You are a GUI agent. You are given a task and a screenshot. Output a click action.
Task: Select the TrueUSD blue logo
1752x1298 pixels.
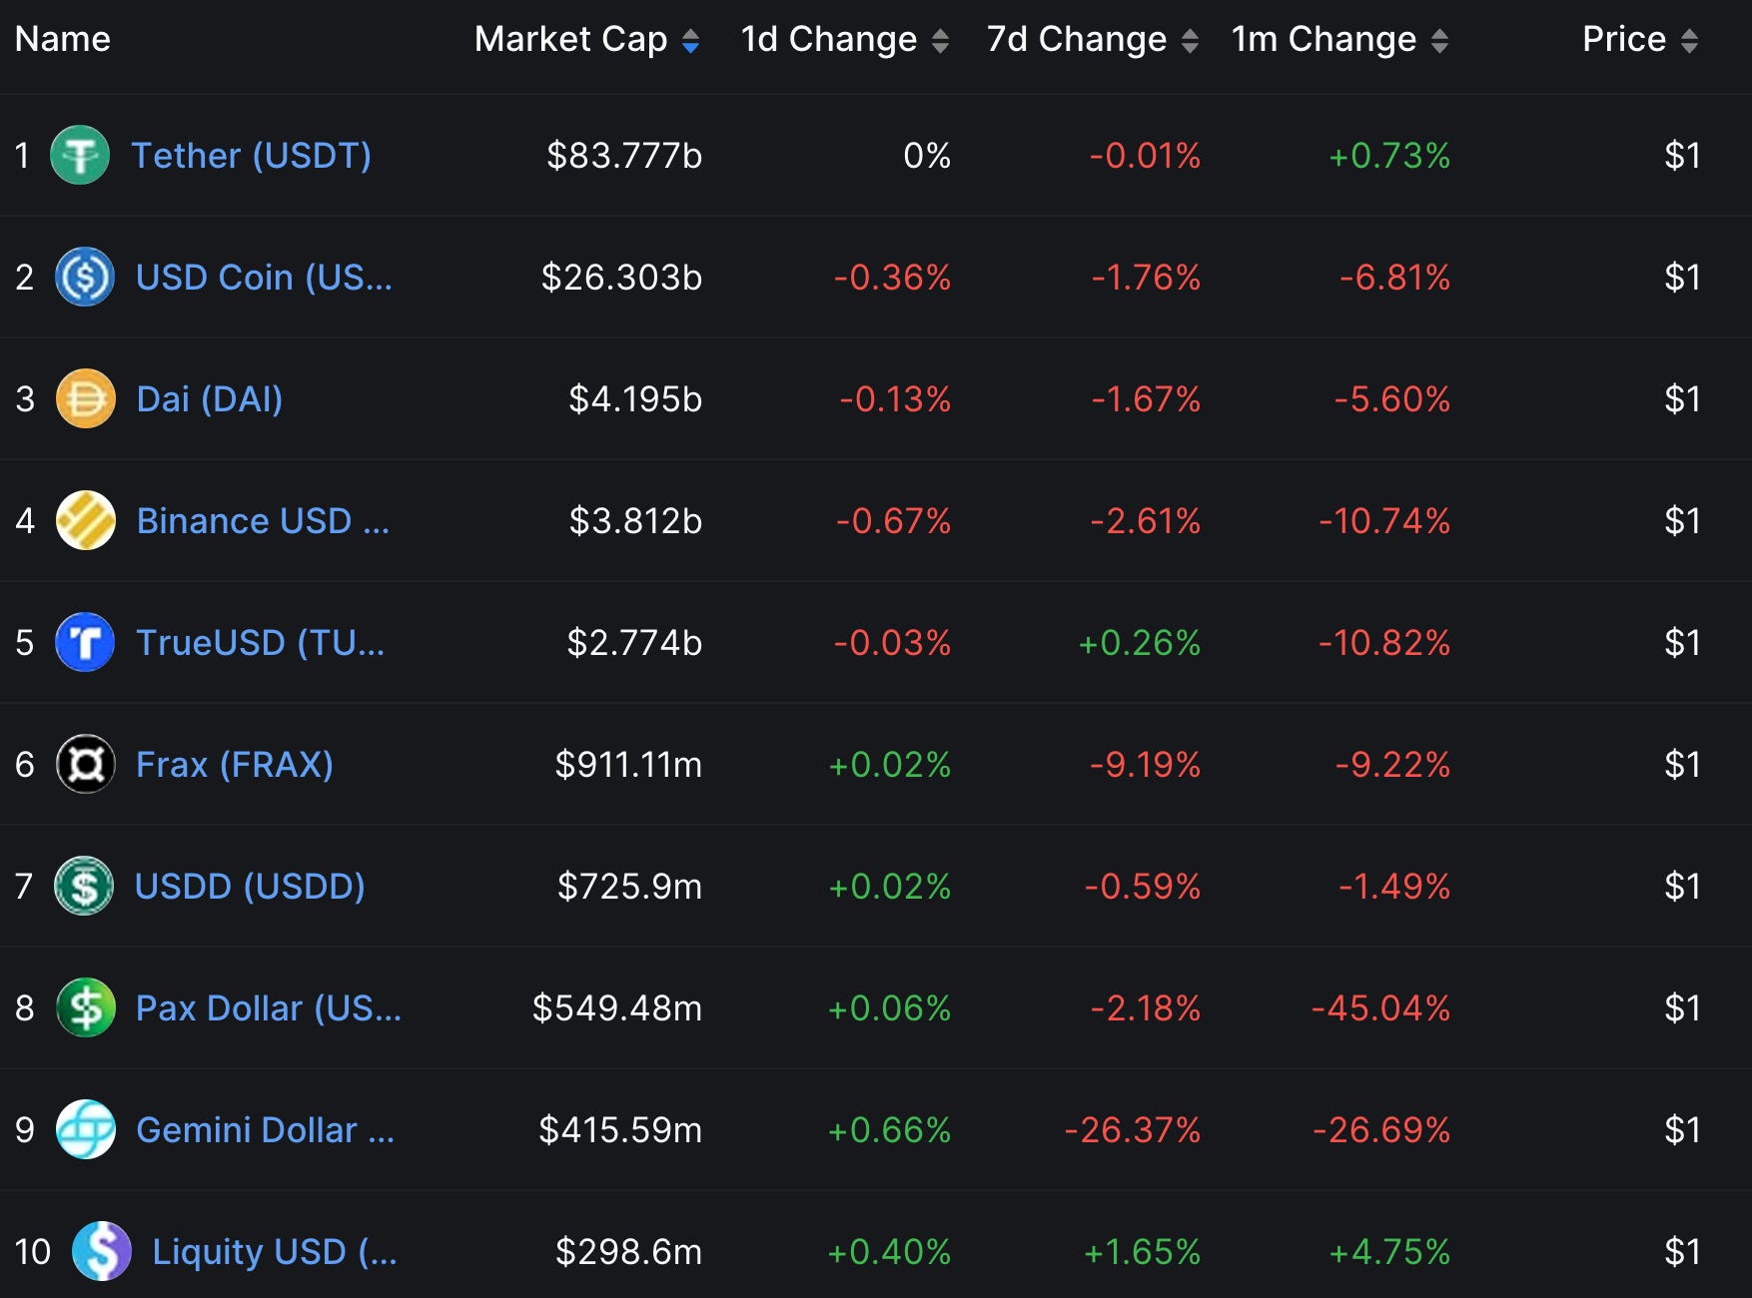[x=84, y=643]
